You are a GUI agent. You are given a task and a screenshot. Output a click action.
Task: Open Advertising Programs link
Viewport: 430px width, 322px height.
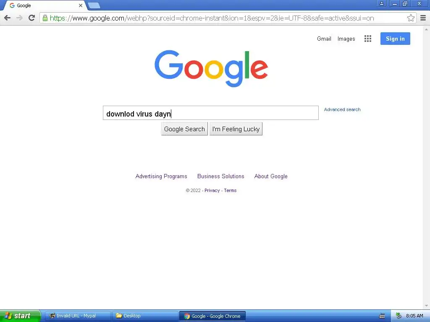click(161, 177)
